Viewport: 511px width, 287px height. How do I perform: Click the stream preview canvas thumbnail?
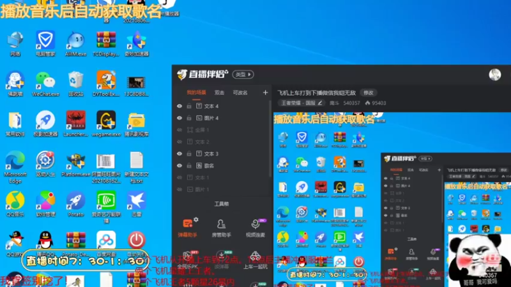click(x=392, y=200)
